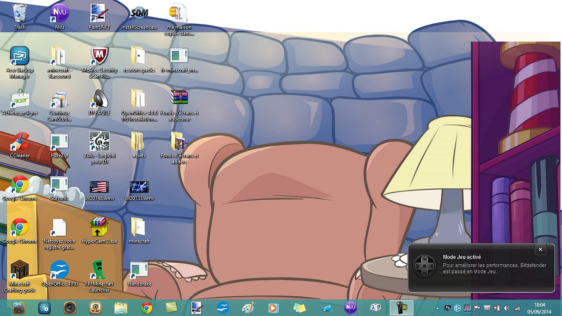Screen dimensions: 562x316
Task: Open the DOC app in the taskbar
Action: point(19,308)
